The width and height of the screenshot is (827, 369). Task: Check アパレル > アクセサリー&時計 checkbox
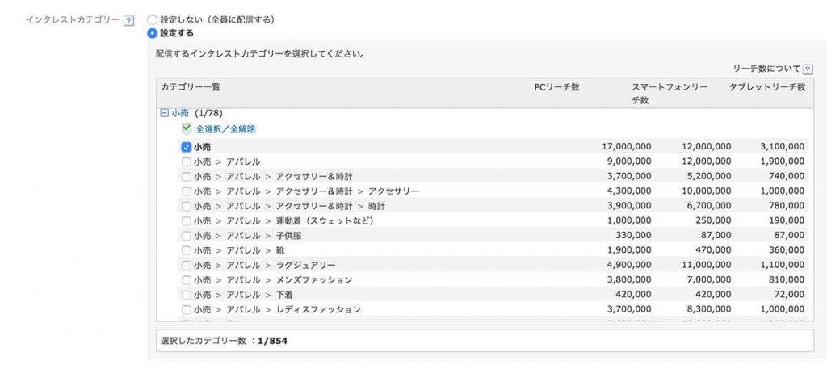pyautogui.click(x=187, y=177)
